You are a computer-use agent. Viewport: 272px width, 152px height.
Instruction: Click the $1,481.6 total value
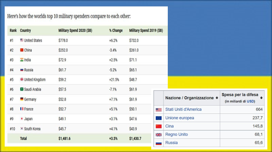click(x=64, y=139)
